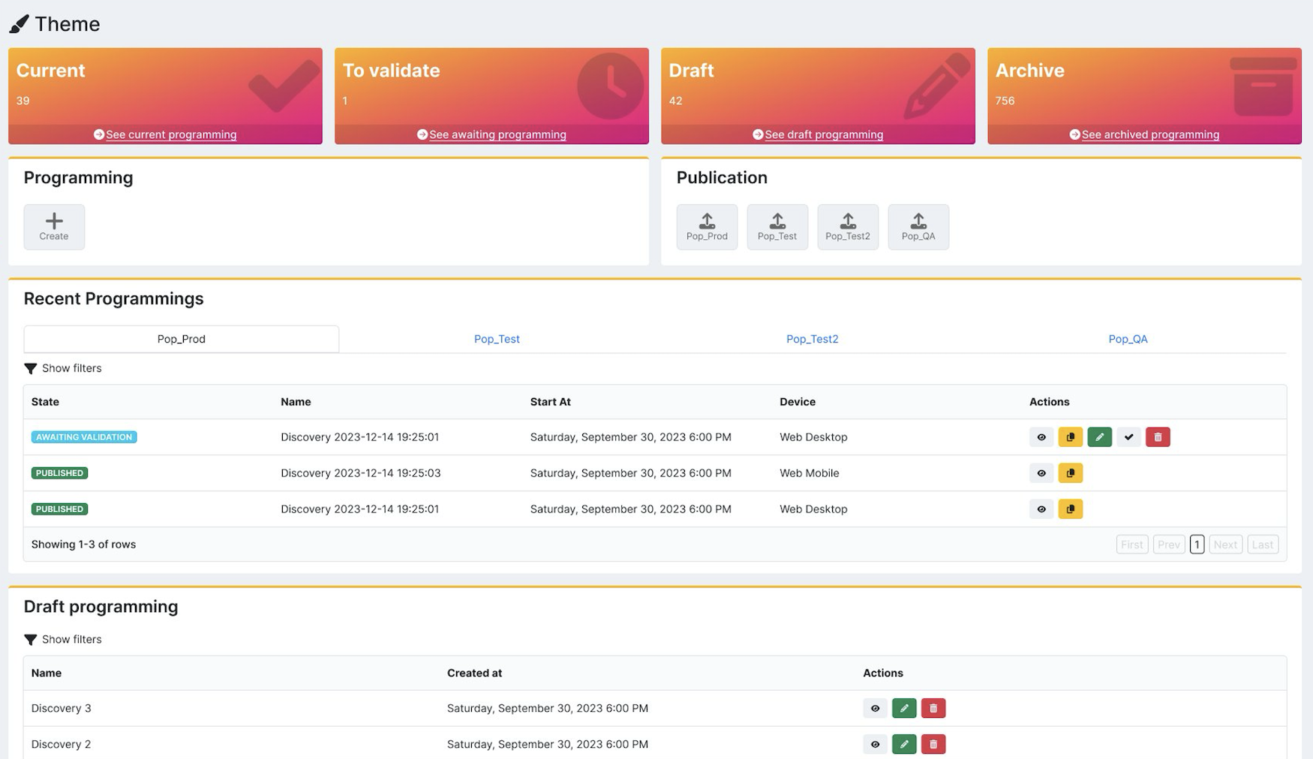View the Awaiting Validation programming via eye icon
The width and height of the screenshot is (1313, 759).
[x=1041, y=436]
